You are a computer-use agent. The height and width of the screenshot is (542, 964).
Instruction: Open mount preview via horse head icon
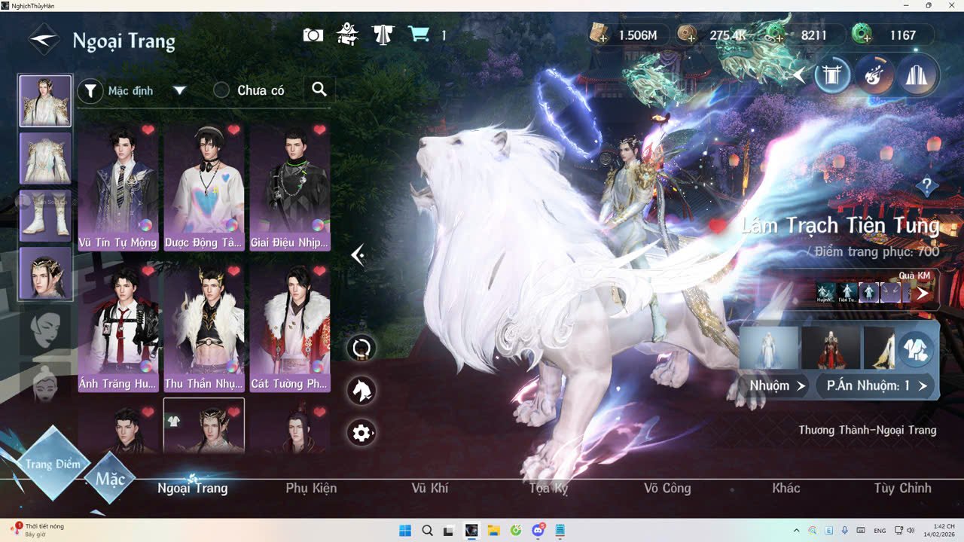click(361, 390)
